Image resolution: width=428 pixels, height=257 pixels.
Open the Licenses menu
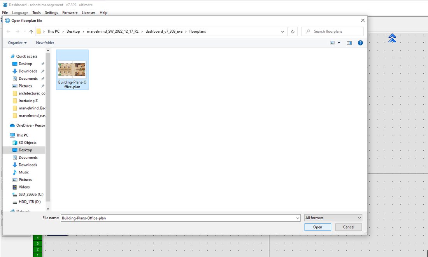88,12
